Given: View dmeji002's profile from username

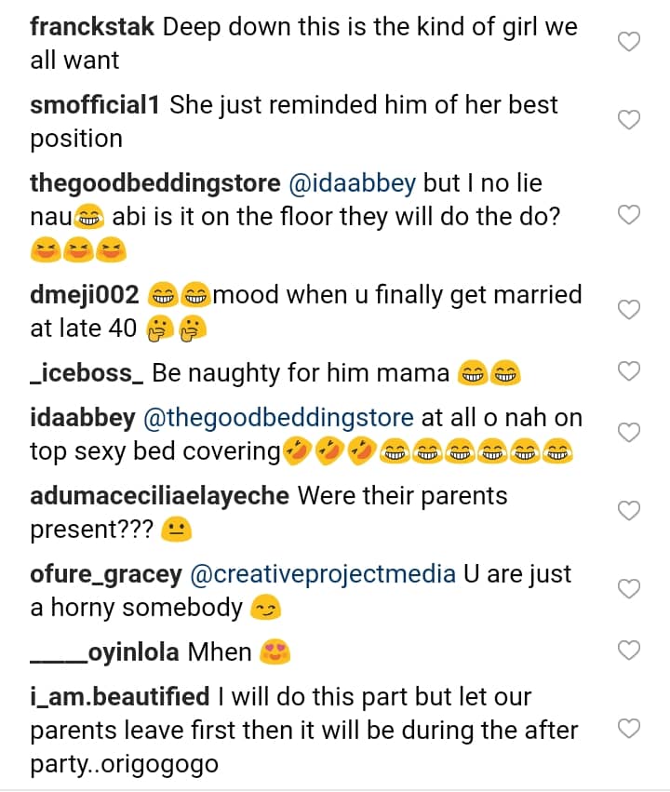Looking at the screenshot, I should pyautogui.click(x=85, y=295).
